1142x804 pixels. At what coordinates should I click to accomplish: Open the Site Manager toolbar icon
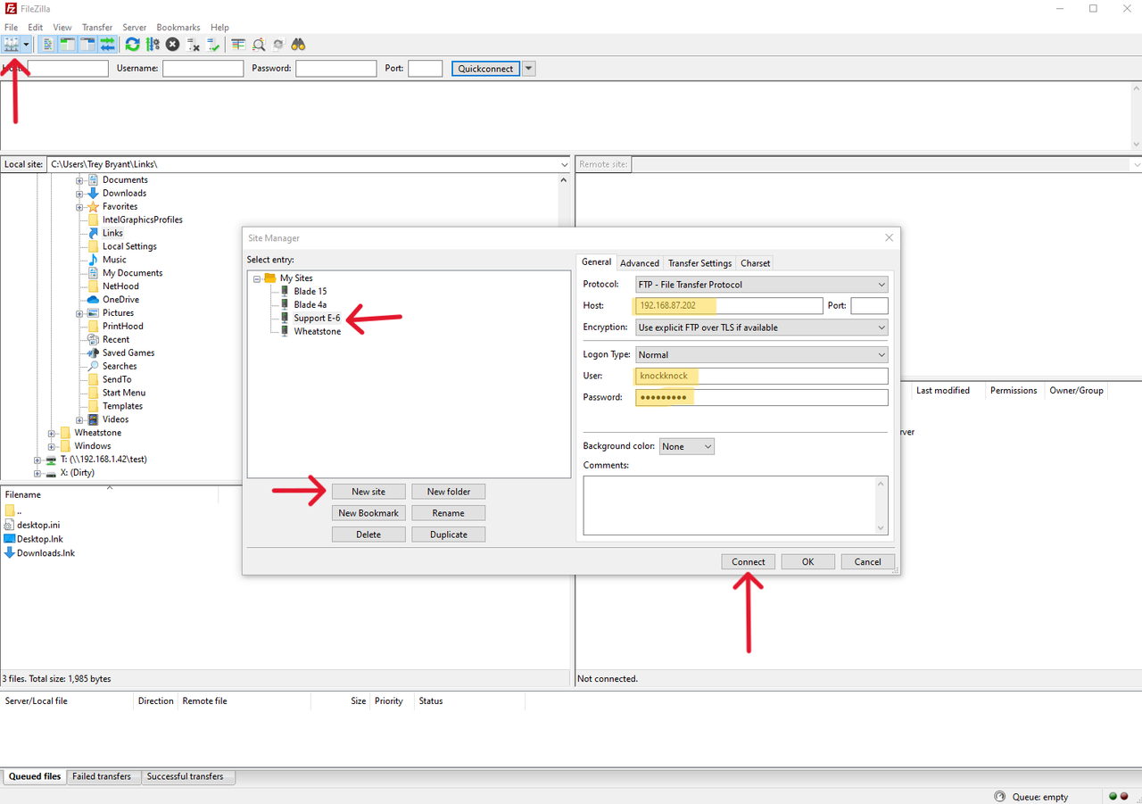click(12, 44)
